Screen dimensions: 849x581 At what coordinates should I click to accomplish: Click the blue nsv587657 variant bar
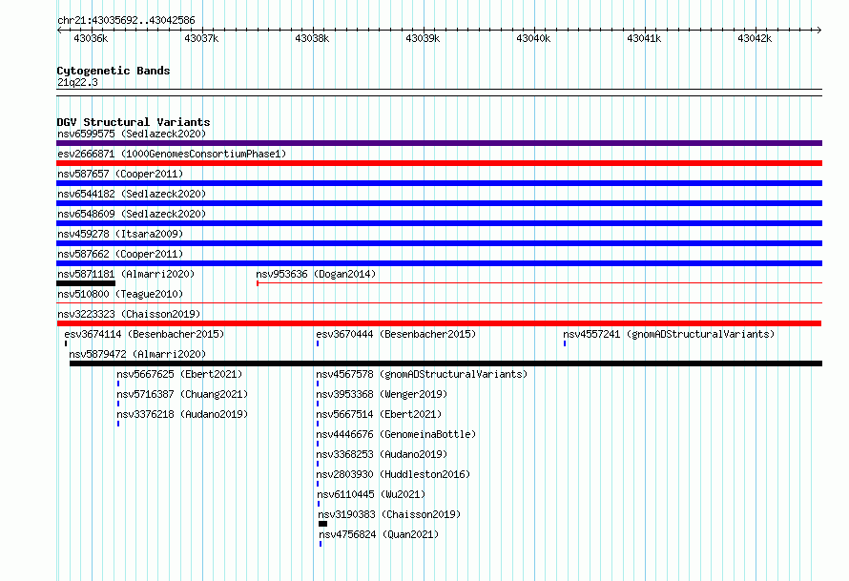pyautogui.click(x=439, y=183)
